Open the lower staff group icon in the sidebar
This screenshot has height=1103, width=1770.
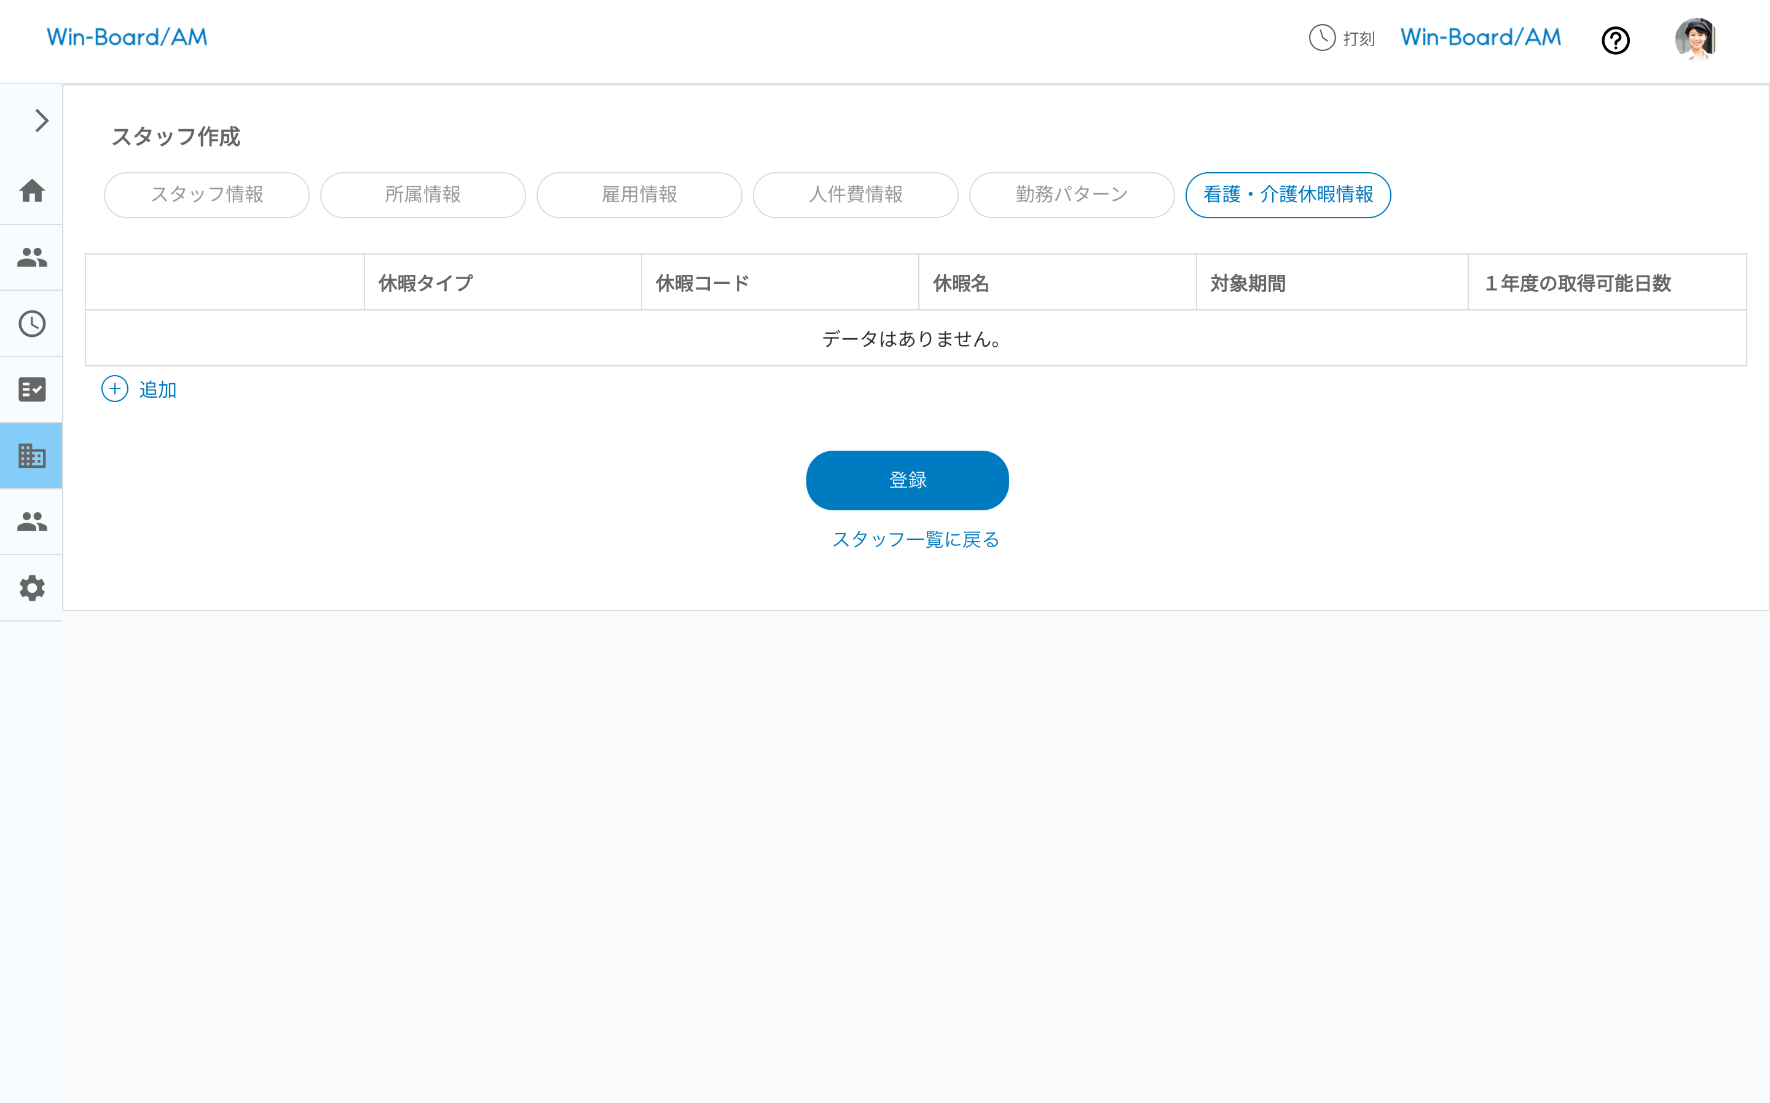click(31, 521)
